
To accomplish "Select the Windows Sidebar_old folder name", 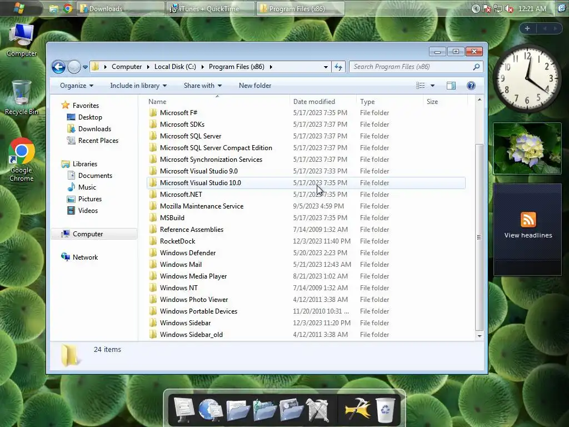I will (191, 335).
